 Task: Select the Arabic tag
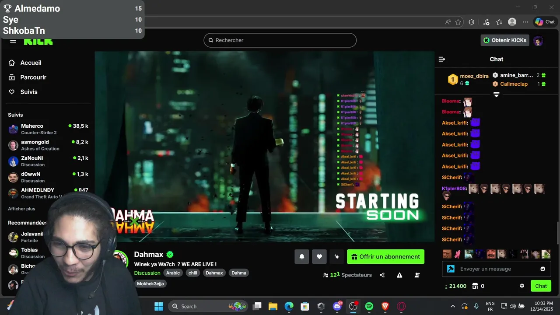pos(173,273)
